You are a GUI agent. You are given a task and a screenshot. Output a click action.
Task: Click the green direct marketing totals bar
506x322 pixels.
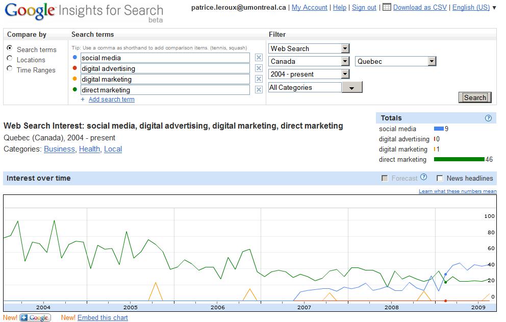(x=459, y=159)
